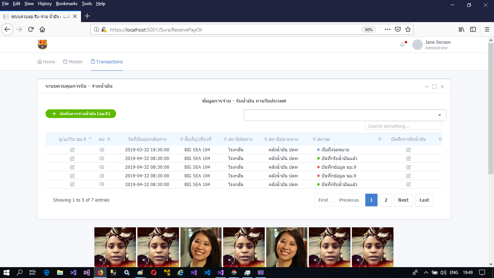The height and width of the screenshot is (278, 494).
Task: Bookmark this page with the star icon
Action: click(x=408, y=30)
